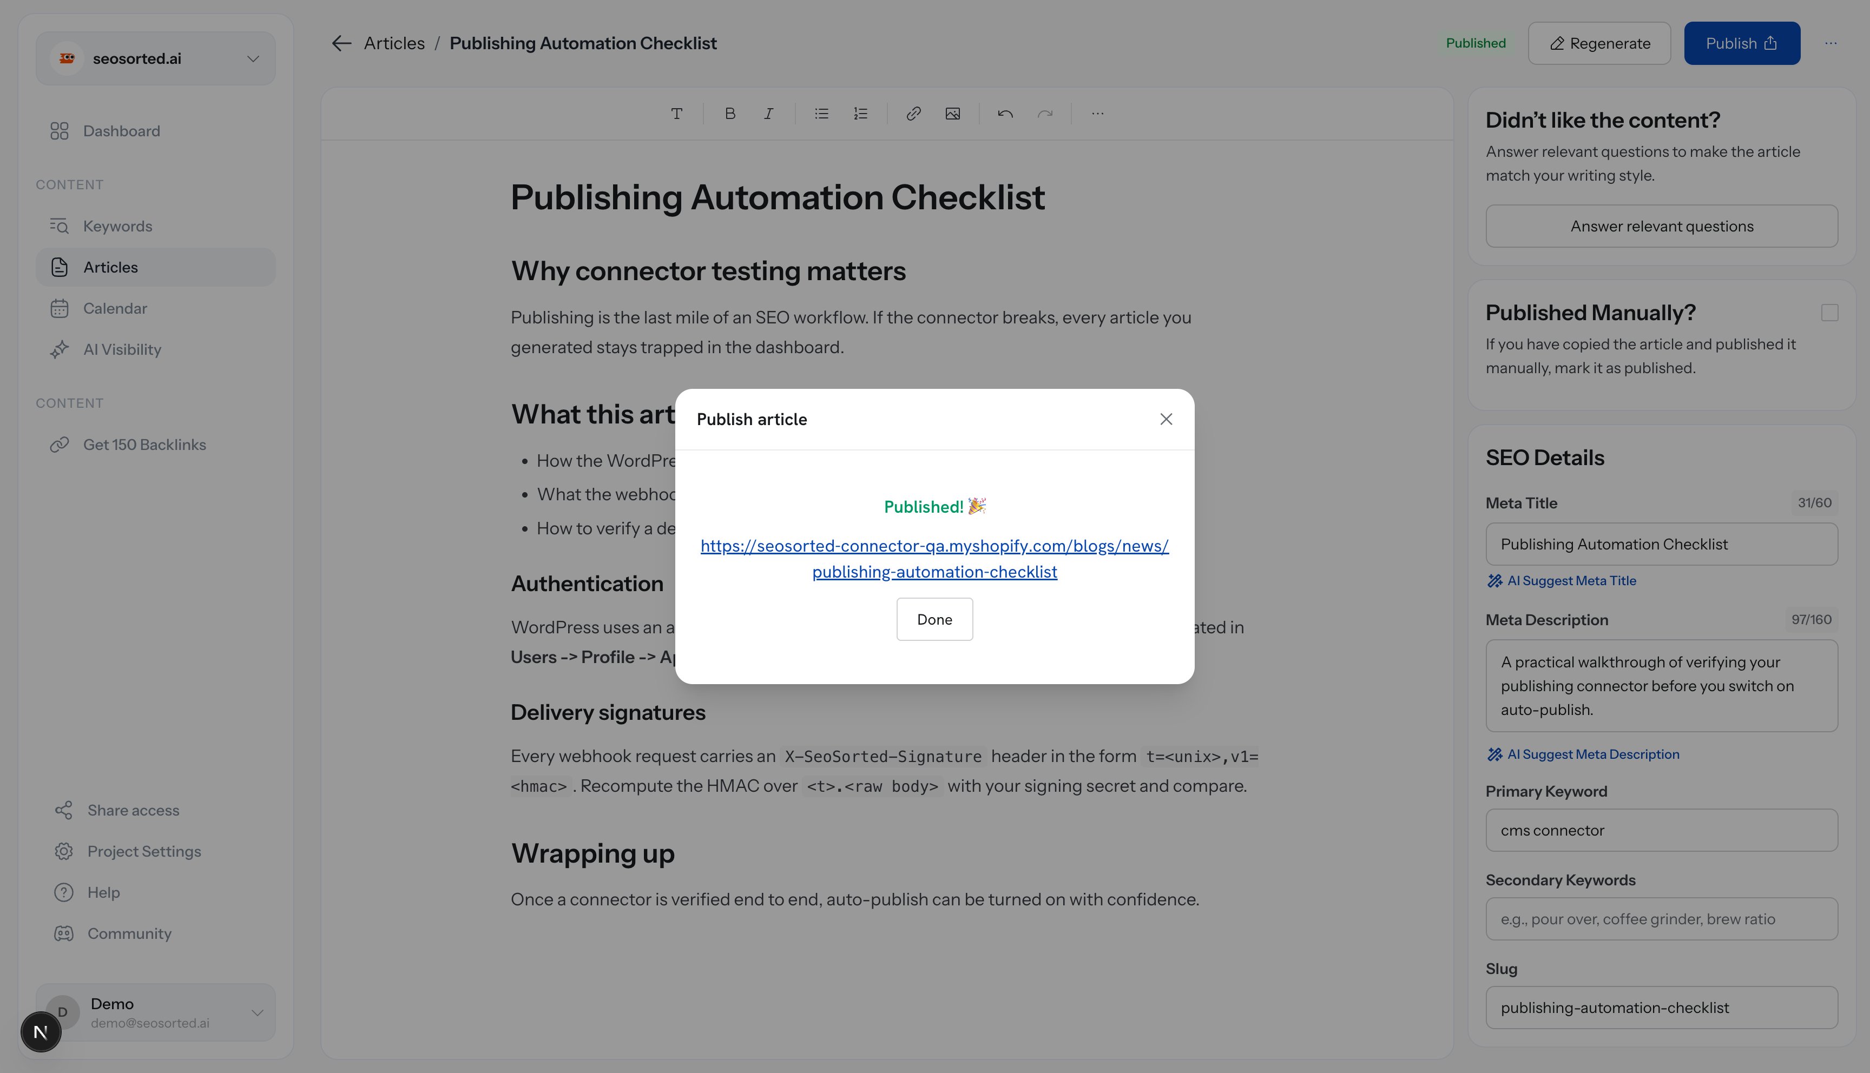
Task: Select Articles in the sidebar
Action: [155, 267]
